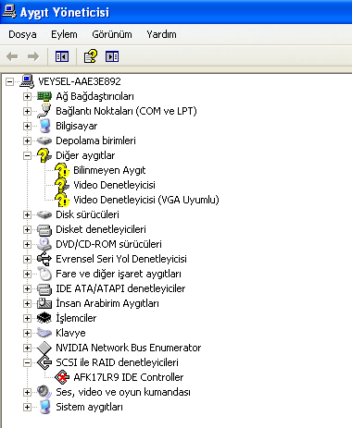Open the Eylem menu
The image size is (352, 428).
[x=64, y=34]
